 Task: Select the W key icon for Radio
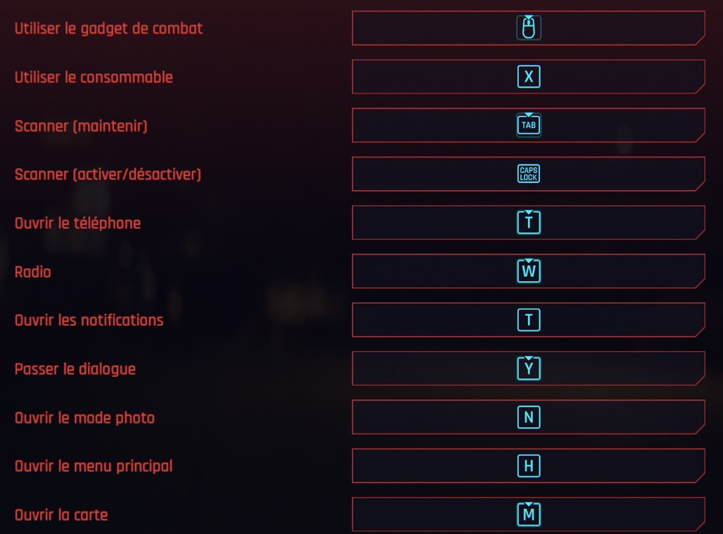(x=528, y=271)
